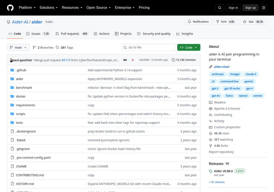Click the Aider-AI owner link
274x192 pixels.
(20, 22)
